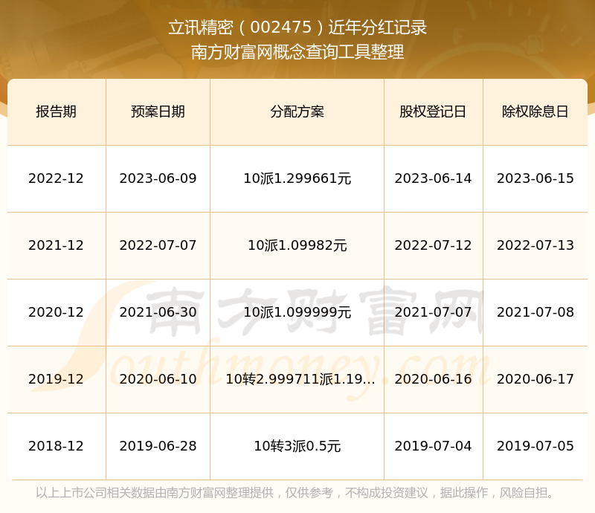This screenshot has width=595, height=513.
Task: Select proposal date 2020-06-10 cell
Action: (x=158, y=378)
